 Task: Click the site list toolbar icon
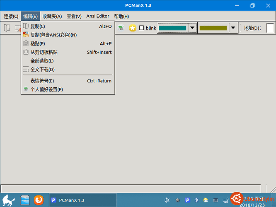[7, 28]
